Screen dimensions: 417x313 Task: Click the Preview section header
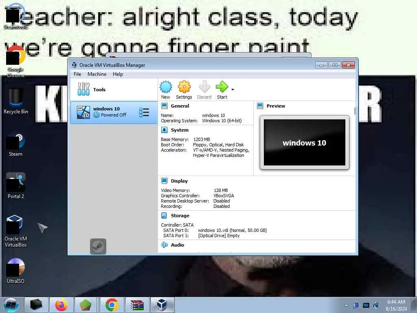(276, 106)
